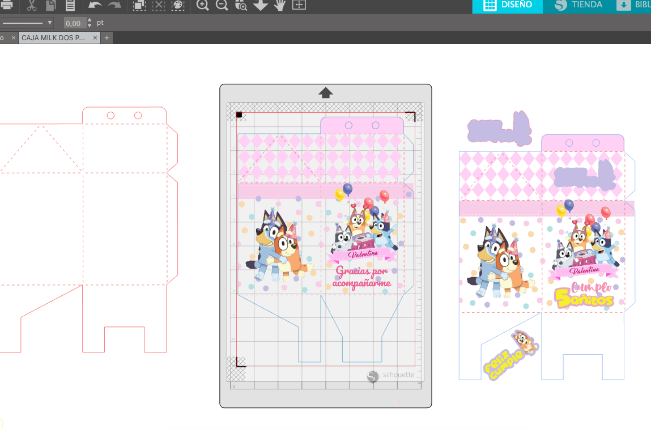Select the 'Gracias por acompañarme' text on the mat
The image size is (651, 429).
[x=361, y=277]
